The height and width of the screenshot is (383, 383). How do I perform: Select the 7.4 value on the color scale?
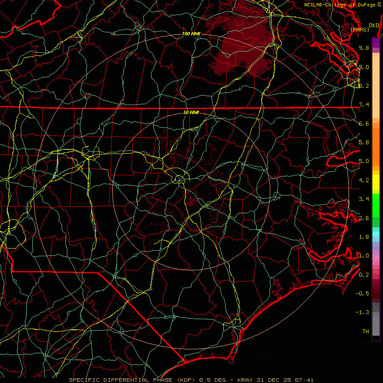click(364, 105)
